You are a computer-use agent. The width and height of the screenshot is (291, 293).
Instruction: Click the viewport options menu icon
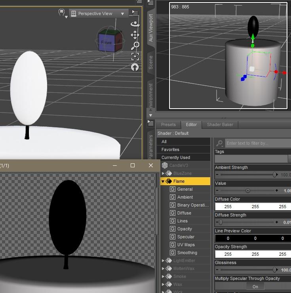point(135,13)
